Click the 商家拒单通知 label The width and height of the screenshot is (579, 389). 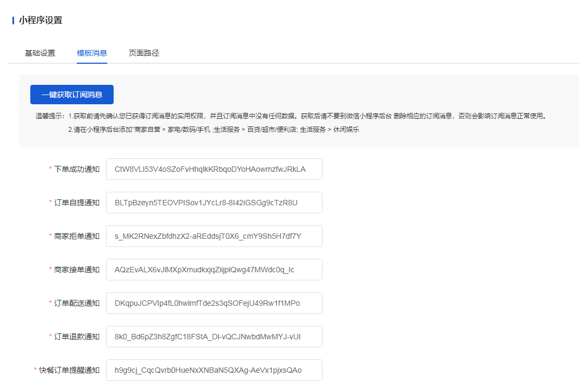[x=77, y=236]
